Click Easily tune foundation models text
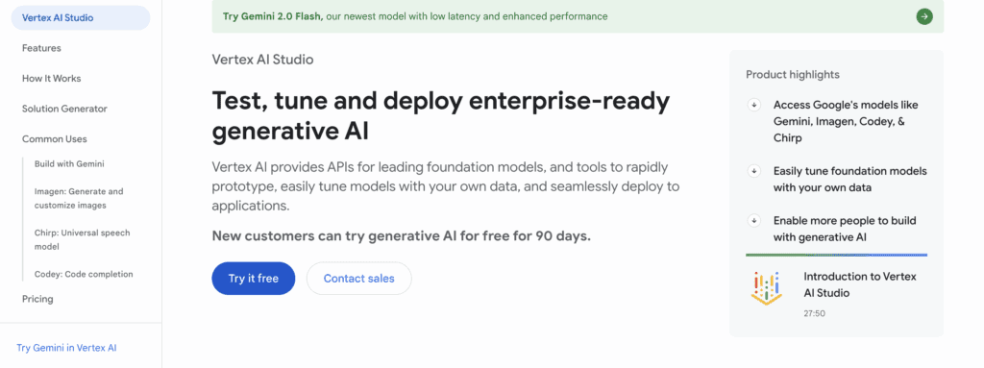The width and height of the screenshot is (984, 368). pos(849,179)
